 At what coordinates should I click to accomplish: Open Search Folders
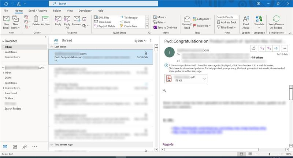(13, 109)
